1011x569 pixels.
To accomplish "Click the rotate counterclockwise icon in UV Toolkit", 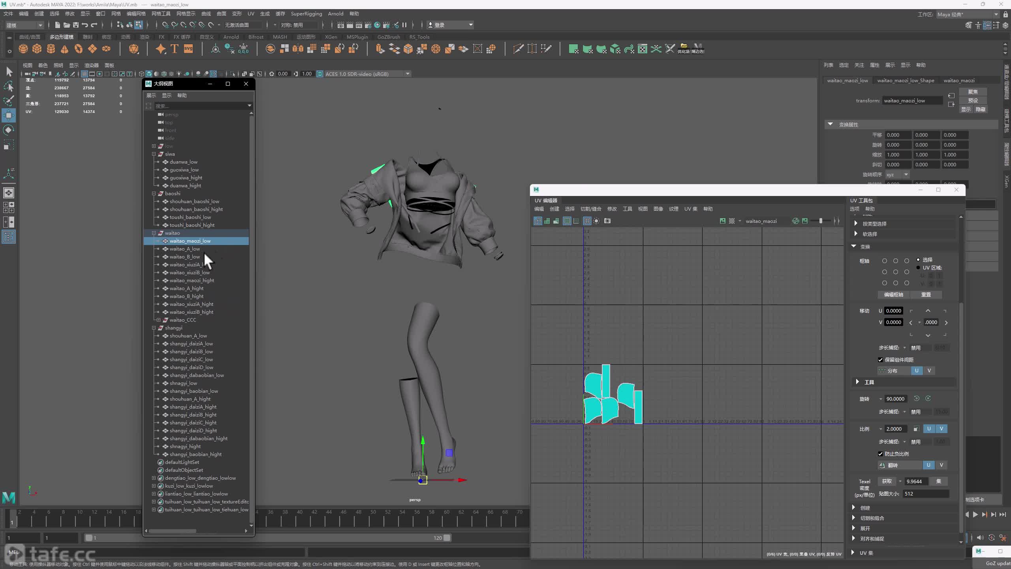I will click(x=917, y=399).
